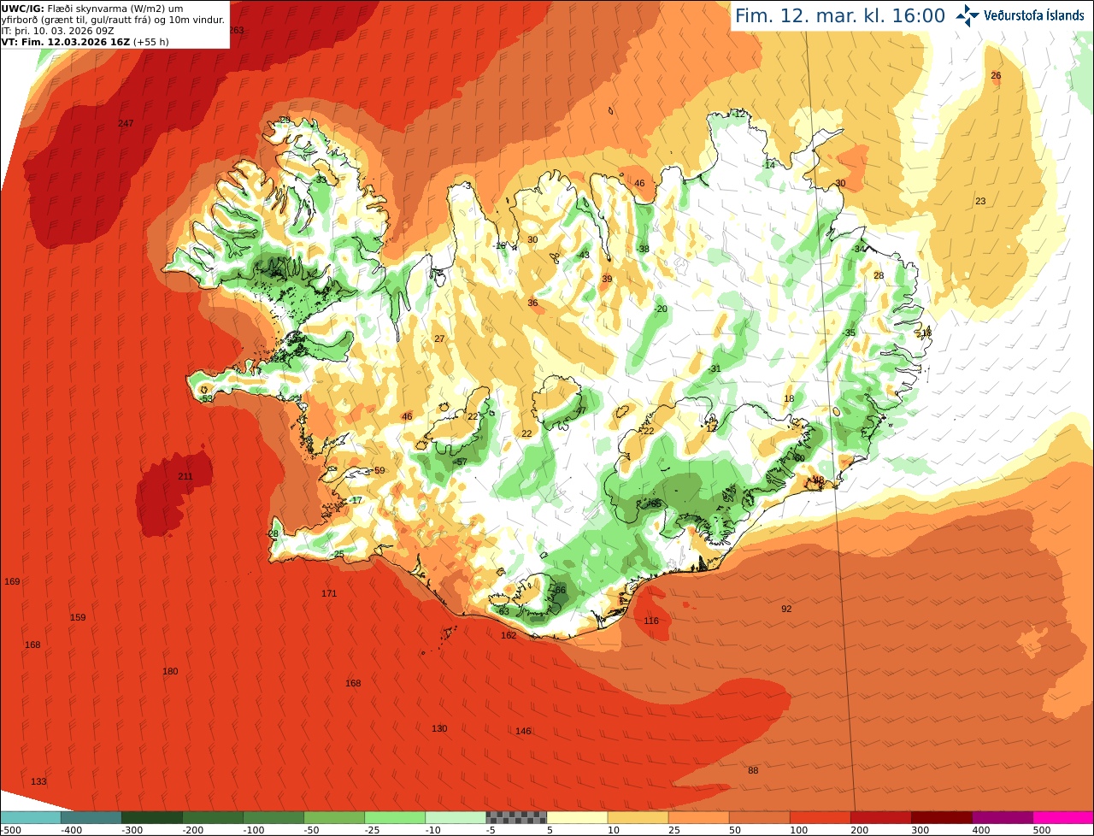Click the map value 23 in the eastern sea

980,201
